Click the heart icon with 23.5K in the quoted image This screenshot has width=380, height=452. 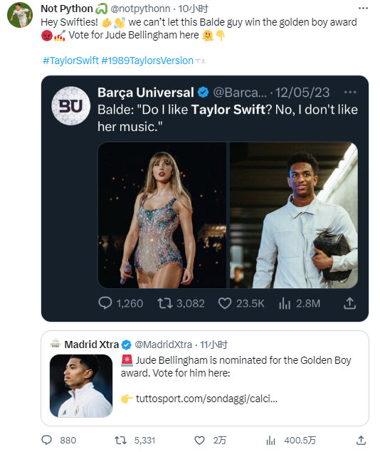tap(225, 303)
